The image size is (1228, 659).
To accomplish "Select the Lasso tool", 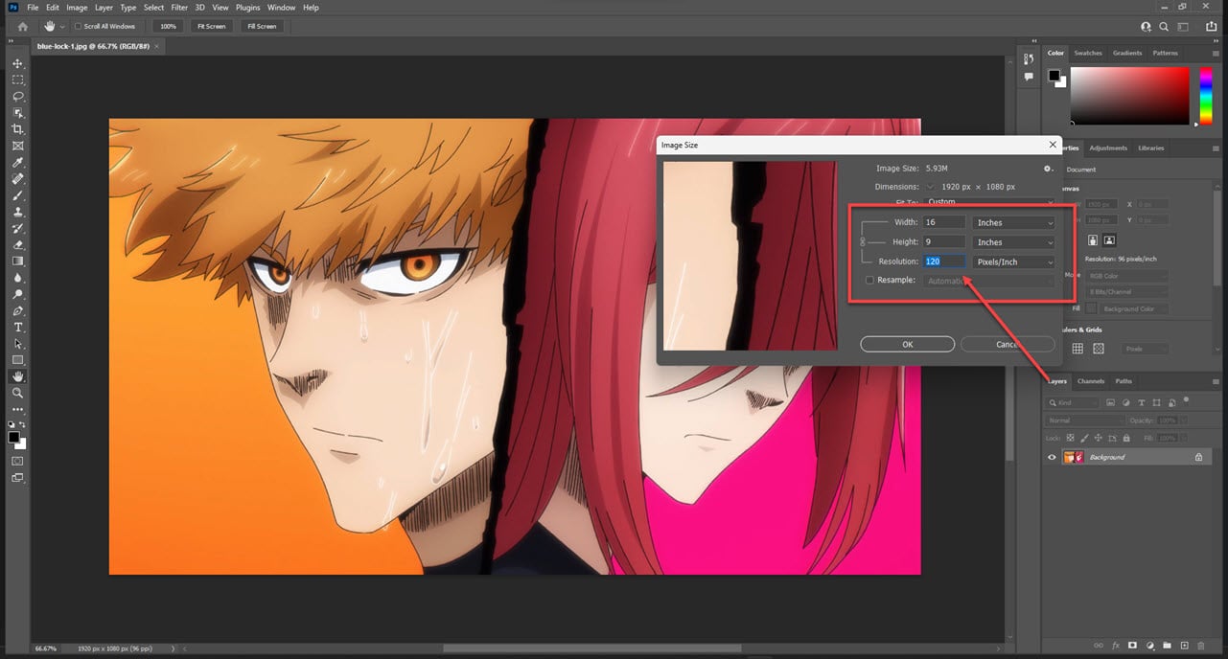I will [x=17, y=96].
